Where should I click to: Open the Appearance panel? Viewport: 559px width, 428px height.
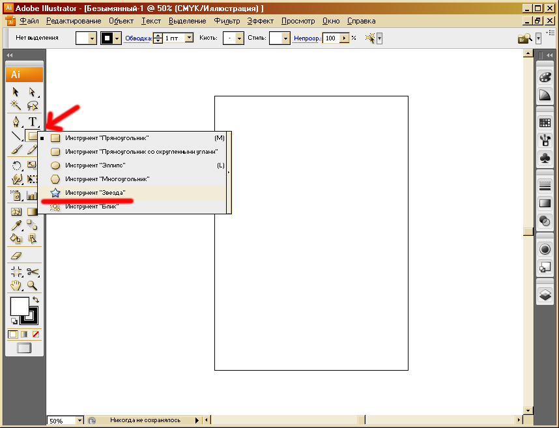[x=545, y=249]
